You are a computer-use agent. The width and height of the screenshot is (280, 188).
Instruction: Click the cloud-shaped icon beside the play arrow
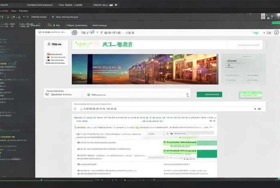pyautogui.click(x=111, y=5)
